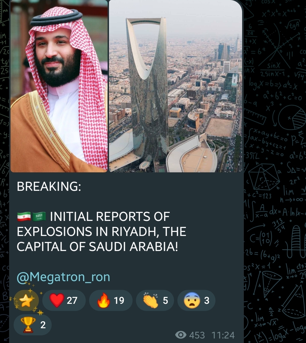Add the trophy reaction showing 2
This screenshot has height=343, width=306.
[x=33, y=325]
